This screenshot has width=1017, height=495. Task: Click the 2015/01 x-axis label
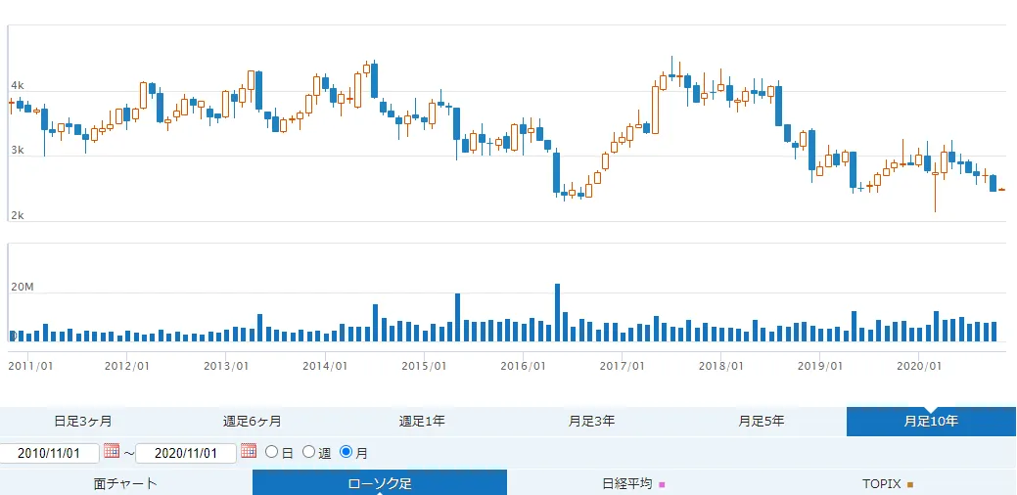click(x=424, y=366)
